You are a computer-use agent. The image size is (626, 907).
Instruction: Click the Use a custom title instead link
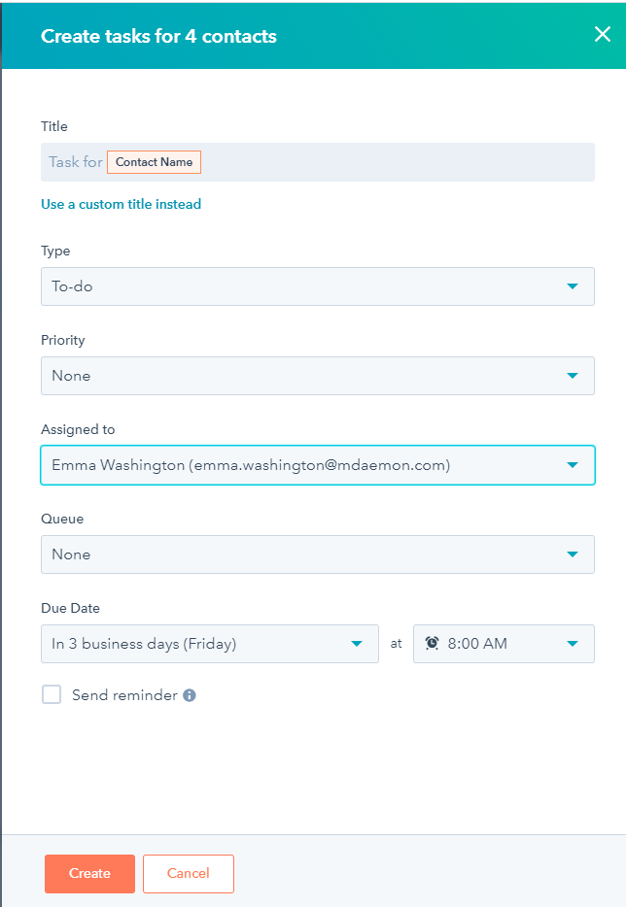[121, 204]
